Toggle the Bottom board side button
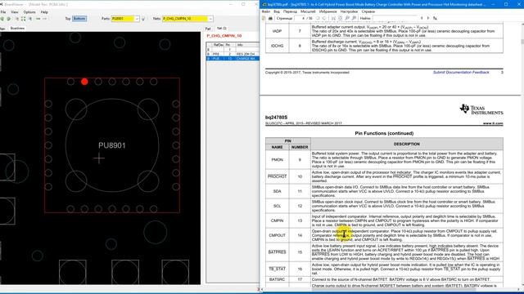 tap(79, 19)
